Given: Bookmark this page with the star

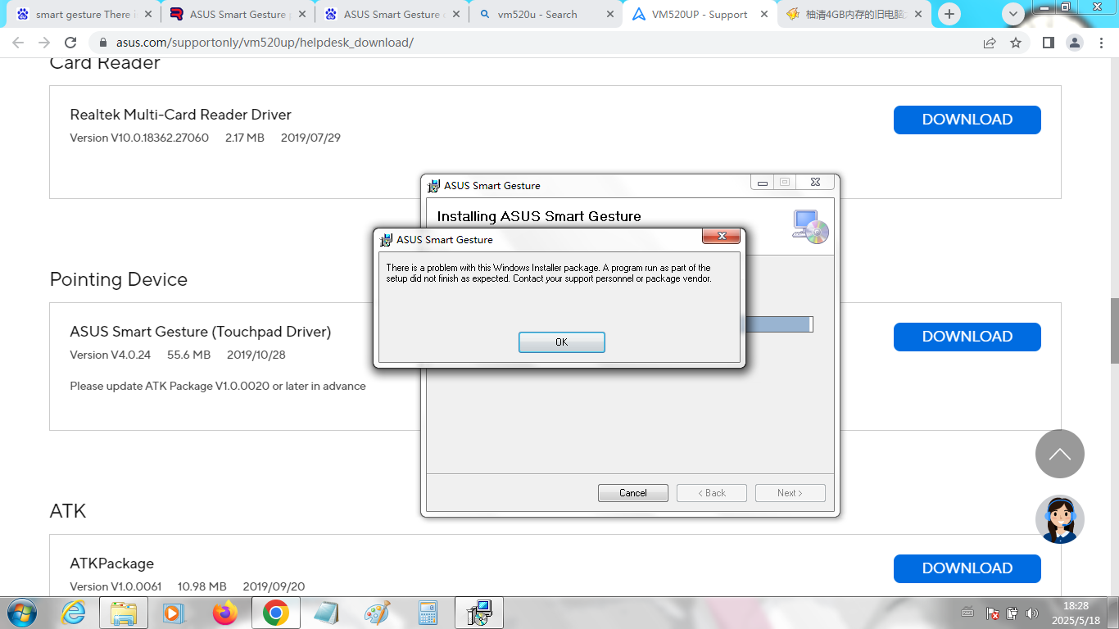Looking at the screenshot, I should pos(1016,43).
